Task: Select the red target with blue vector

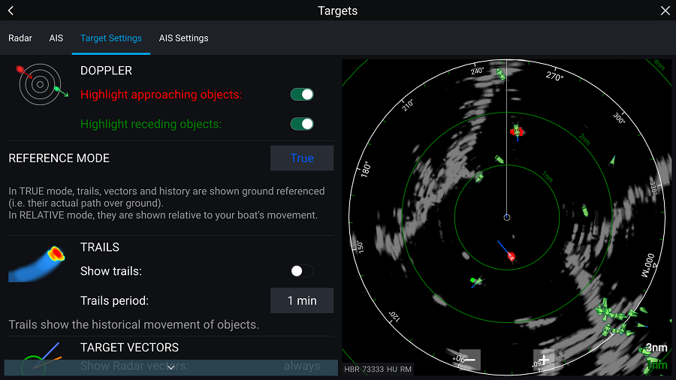Action: click(511, 257)
